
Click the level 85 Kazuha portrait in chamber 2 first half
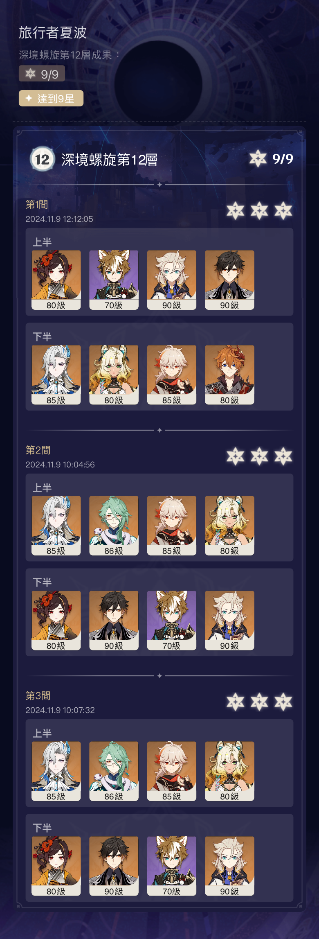click(x=172, y=526)
